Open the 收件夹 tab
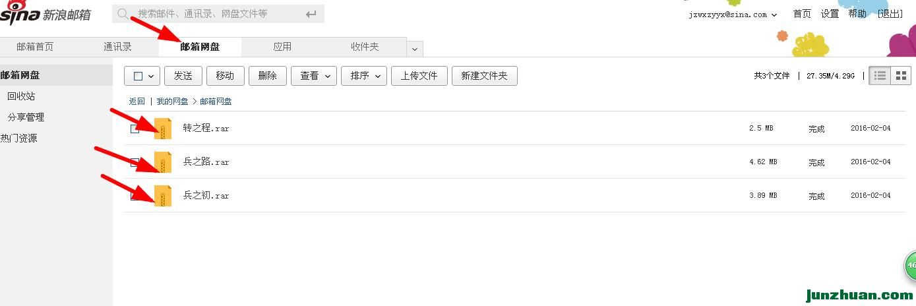This screenshot has height=306, width=916. point(365,47)
